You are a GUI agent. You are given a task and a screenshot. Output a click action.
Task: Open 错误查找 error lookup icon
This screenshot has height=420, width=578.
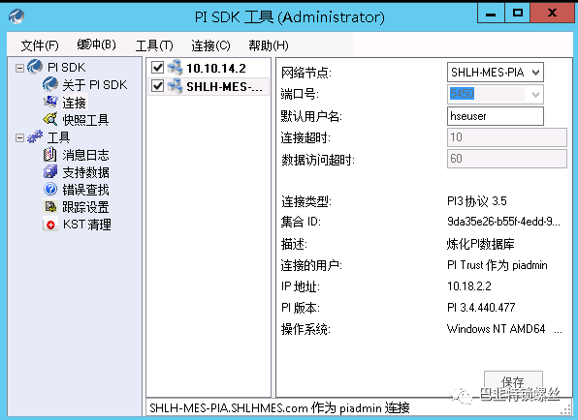pyautogui.click(x=50, y=189)
